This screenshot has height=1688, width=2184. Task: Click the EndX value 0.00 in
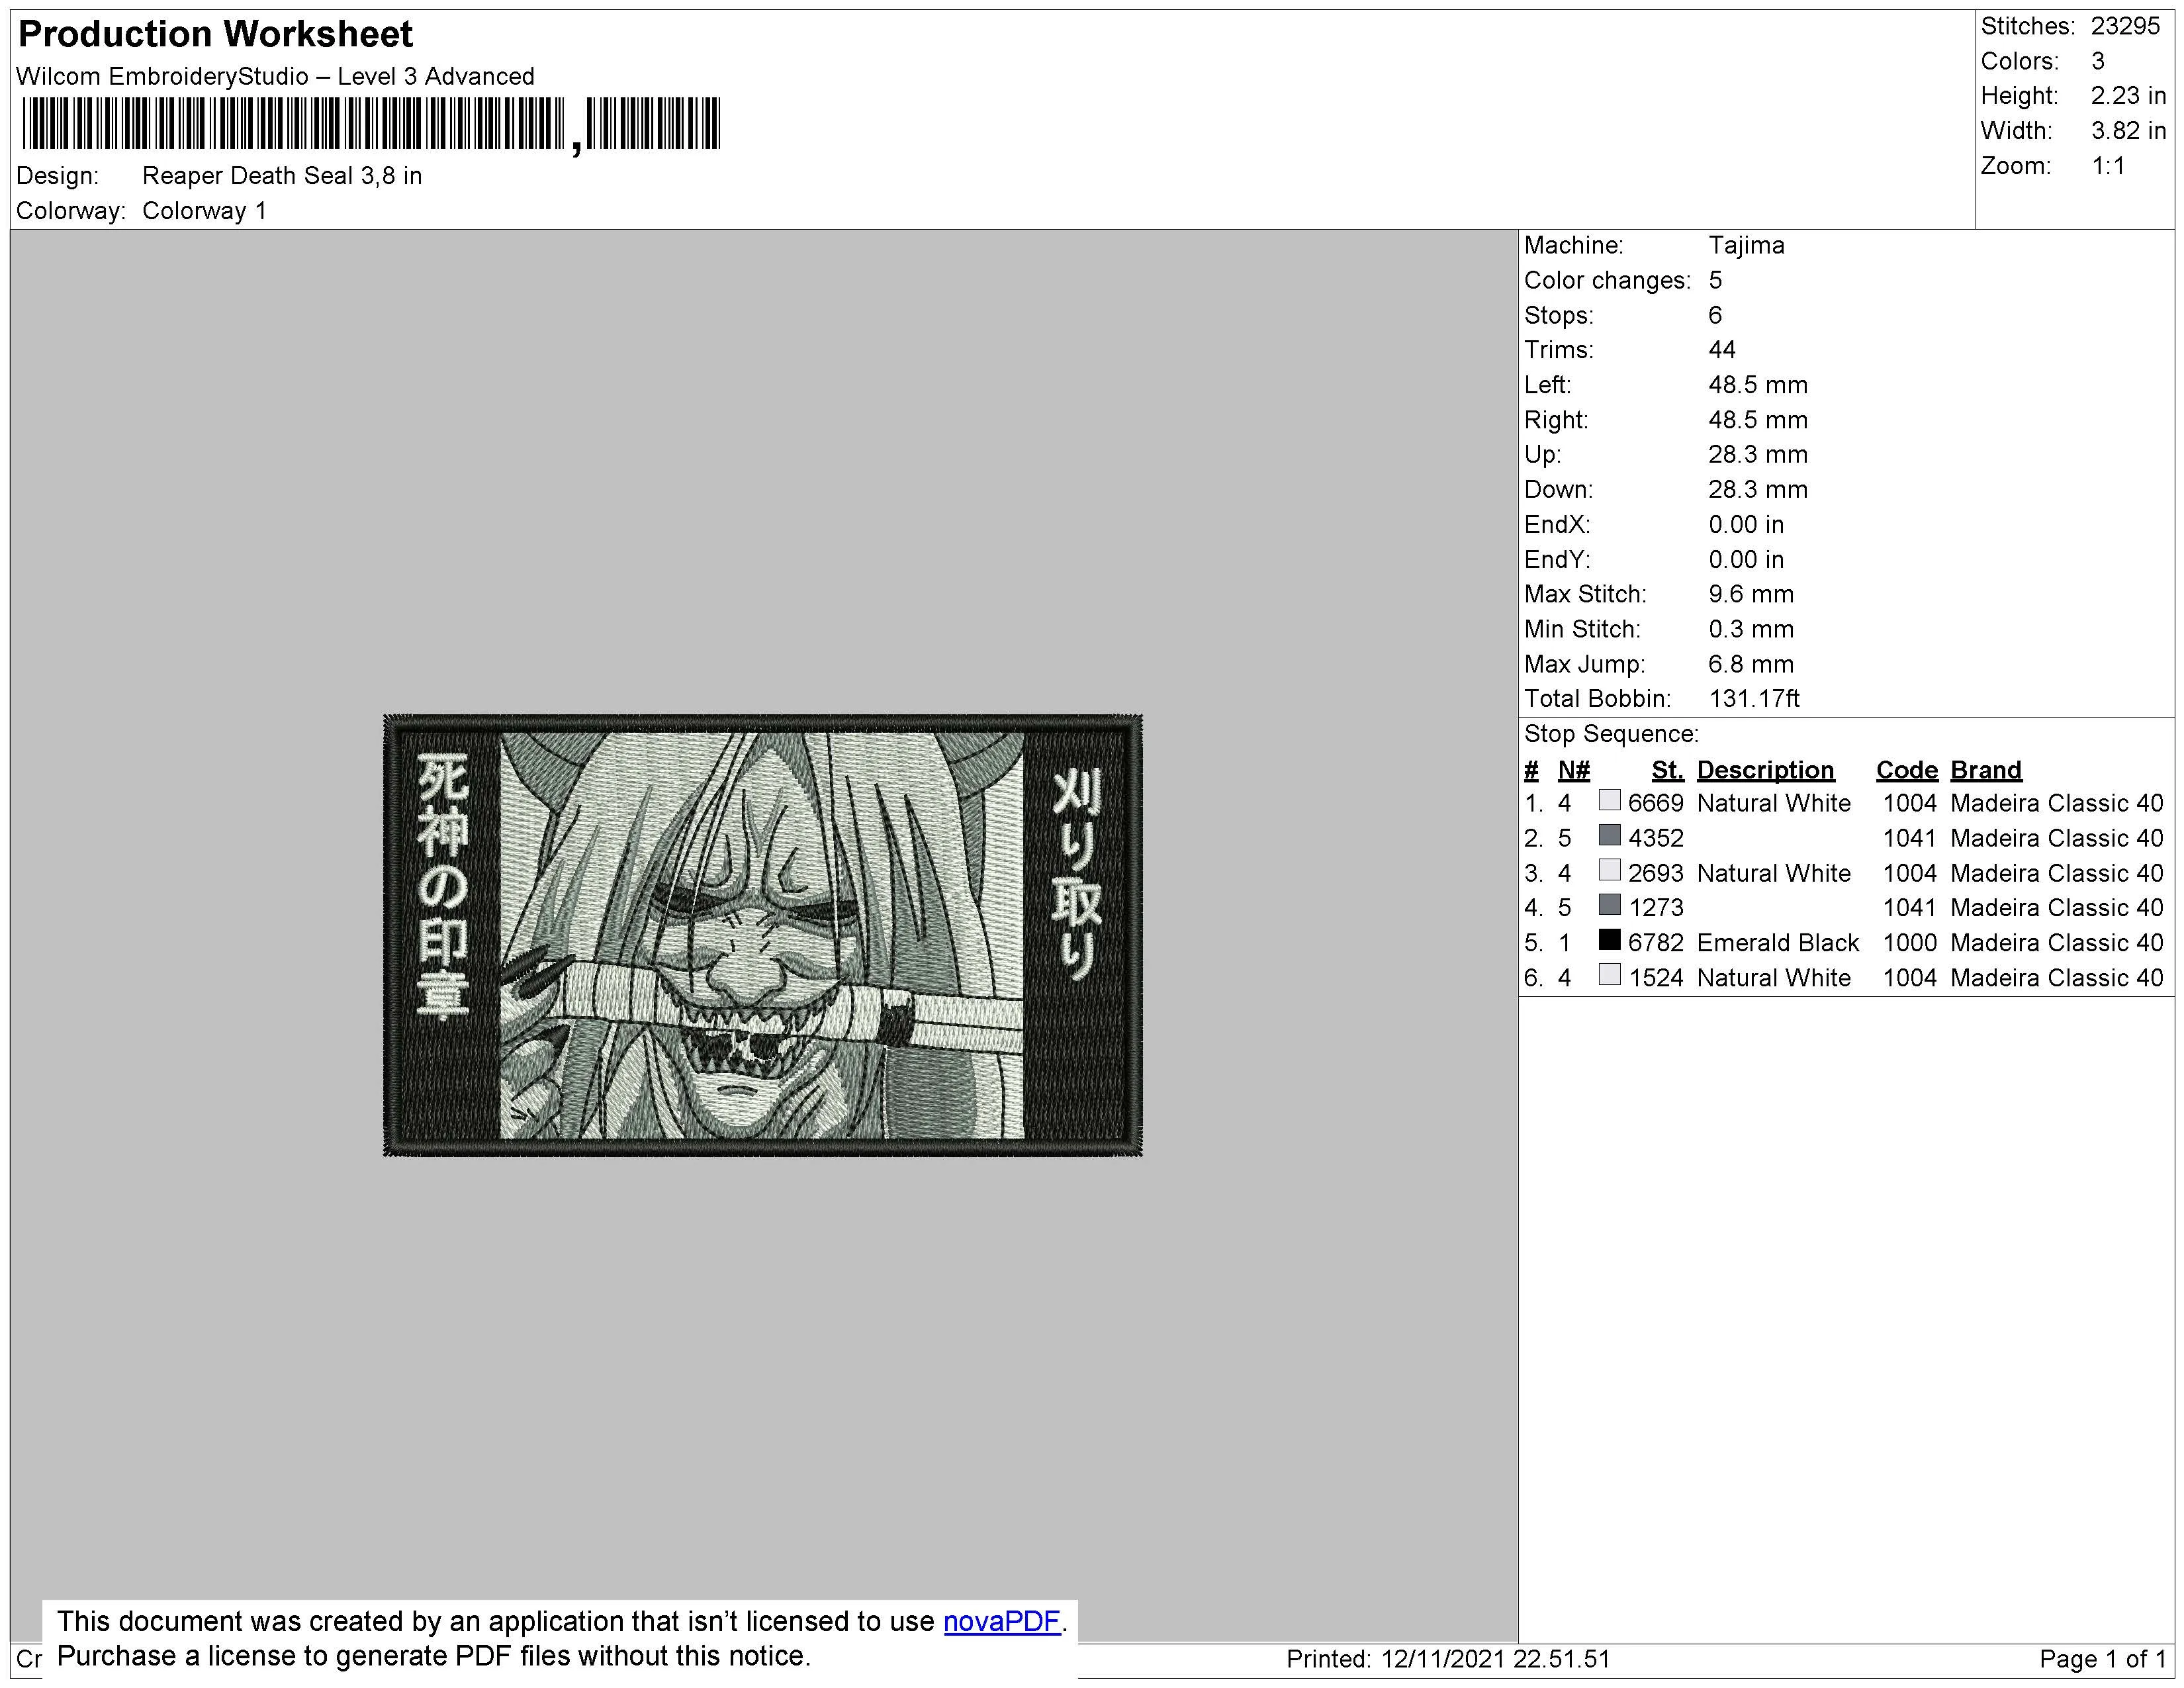[x=1746, y=525]
